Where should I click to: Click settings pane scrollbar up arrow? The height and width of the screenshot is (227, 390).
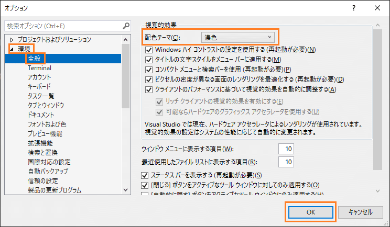click(377, 25)
